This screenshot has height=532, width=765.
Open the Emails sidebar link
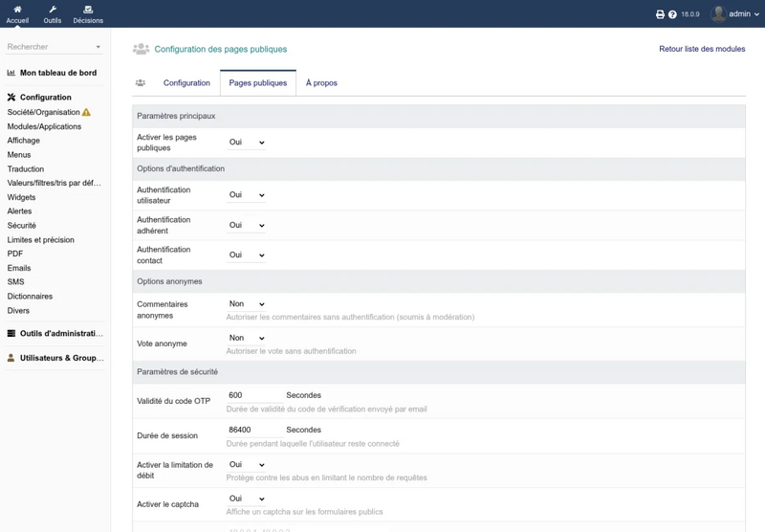click(x=19, y=268)
